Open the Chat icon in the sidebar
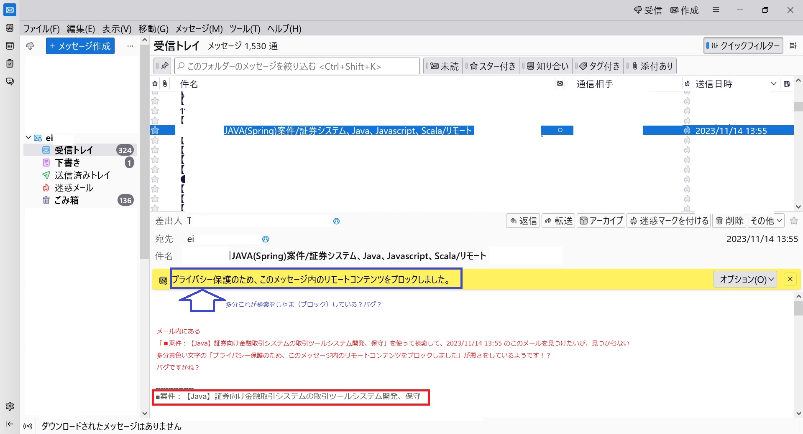 [x=10, y=81]
